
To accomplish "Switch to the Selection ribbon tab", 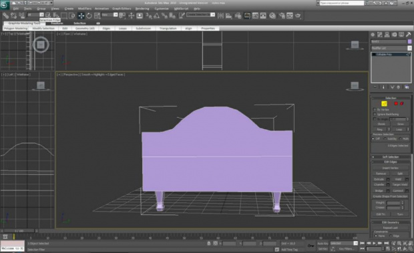I will tap(79, 23).
